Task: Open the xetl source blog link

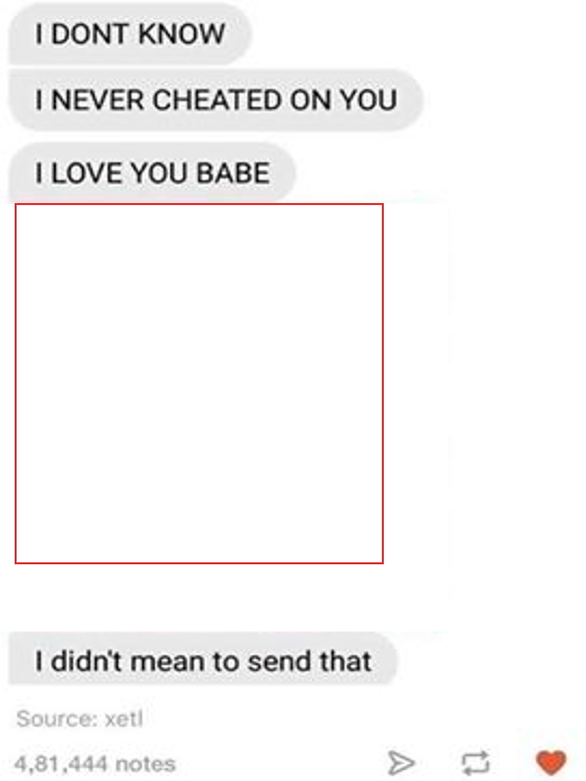Action: pyautogui.click(x=124, y=719)
